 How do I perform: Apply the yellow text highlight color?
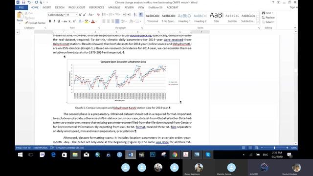[x=87, y=21]
